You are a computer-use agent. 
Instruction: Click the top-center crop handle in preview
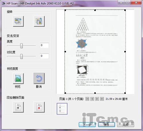(x=95, y=10)
